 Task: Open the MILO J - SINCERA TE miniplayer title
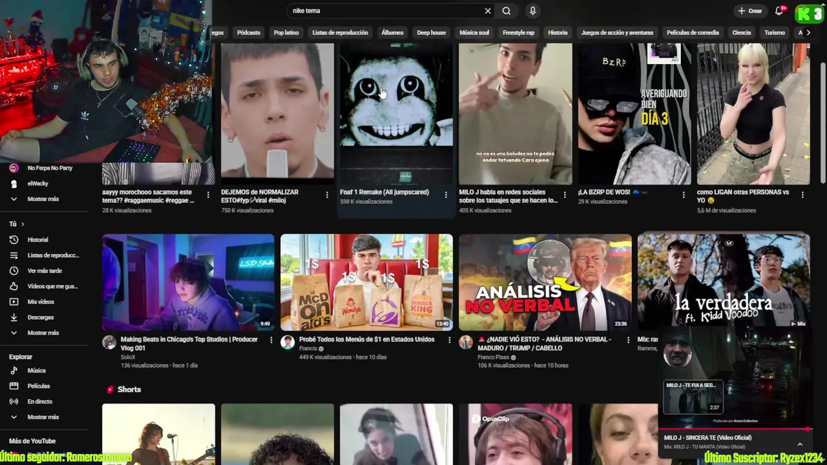707,437
